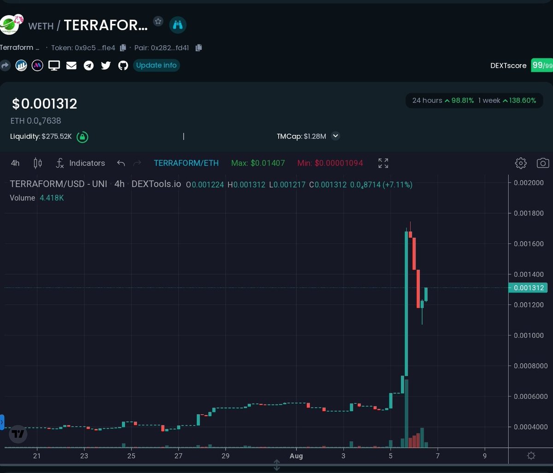The width and height of the screenshot is (553, 473).
Task: Click the 1 week 138.60% change
Action: (x=507, y=101)
